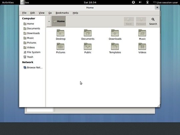Click the Home path bar button
The width and height of the screenshot is (180, 135).
[59, 21]
